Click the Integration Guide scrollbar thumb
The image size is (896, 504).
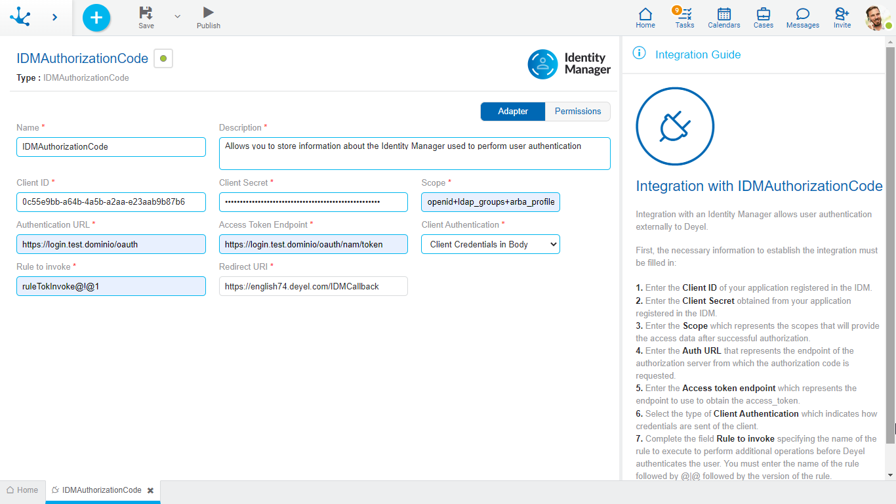tap(890, 245)
